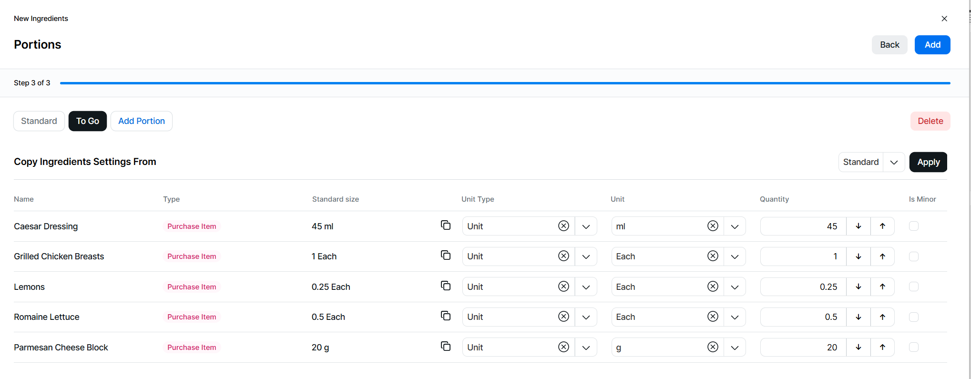Expand Unit Type dropdown for Romaine Lettuce
Image resolution: width=971 pixels, height=379 pixels.
(586, 317)
